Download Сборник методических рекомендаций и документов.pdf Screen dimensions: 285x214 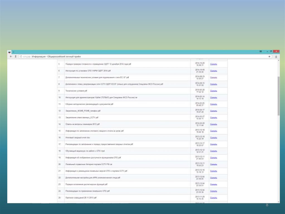coord(213,104)
